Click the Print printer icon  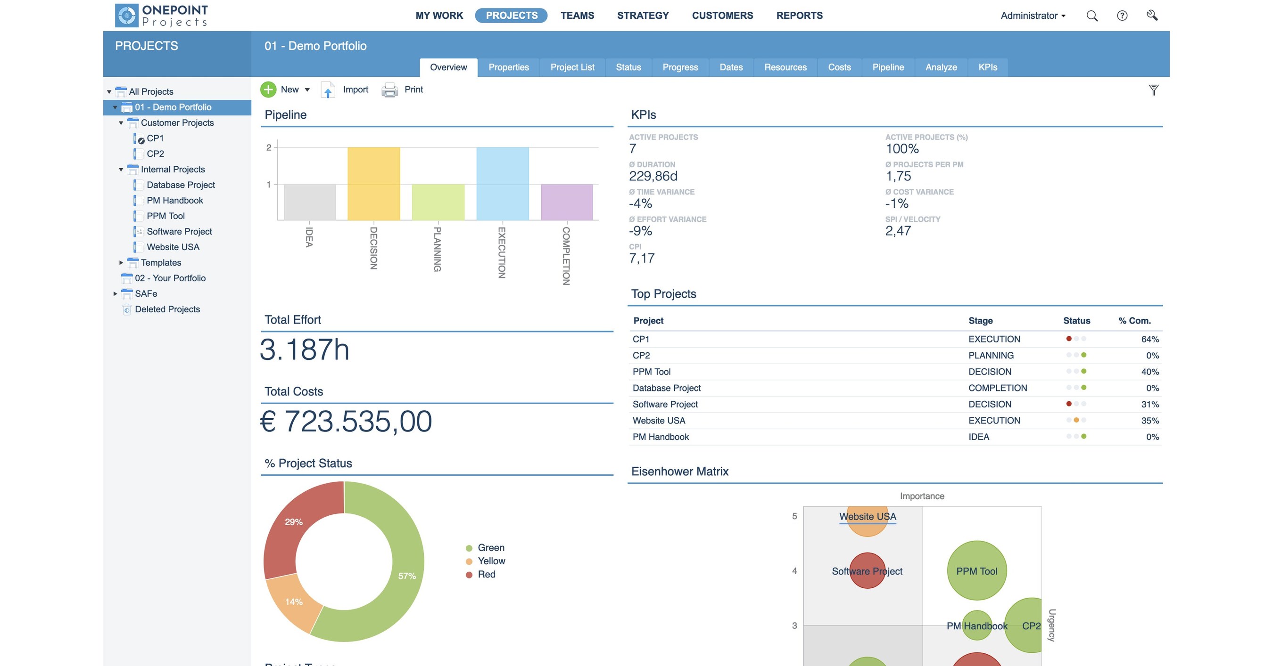click(x=389, y=90)
